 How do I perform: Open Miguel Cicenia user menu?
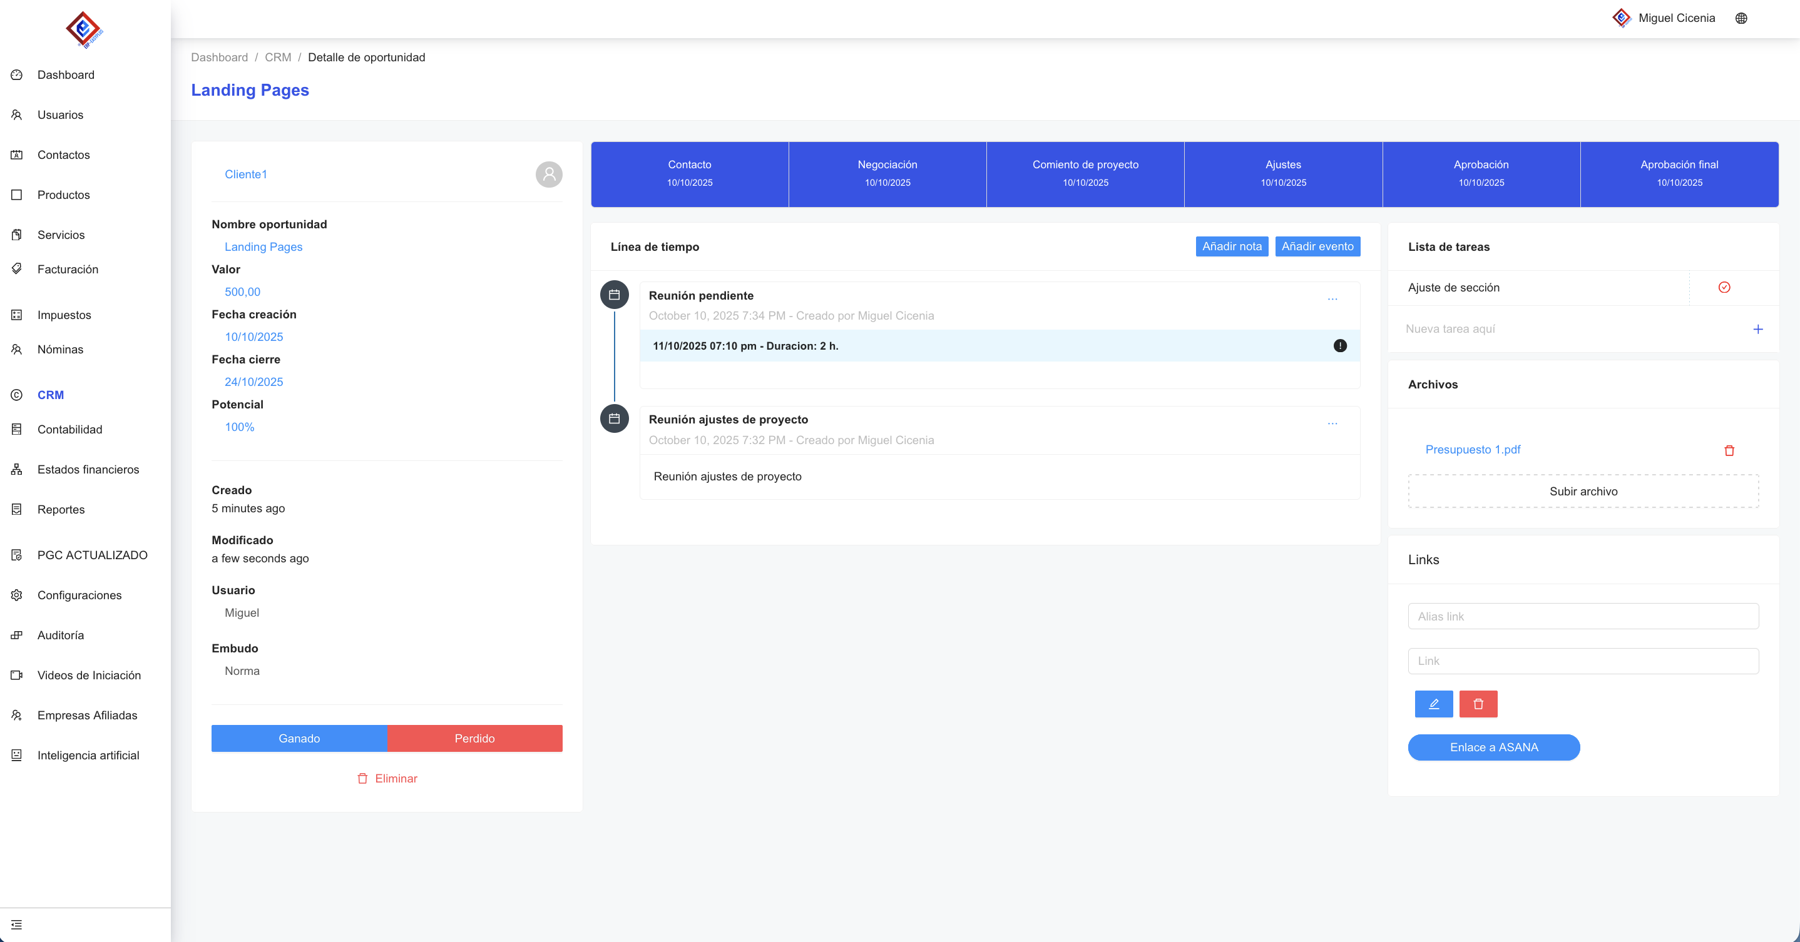coord(1675,18)
